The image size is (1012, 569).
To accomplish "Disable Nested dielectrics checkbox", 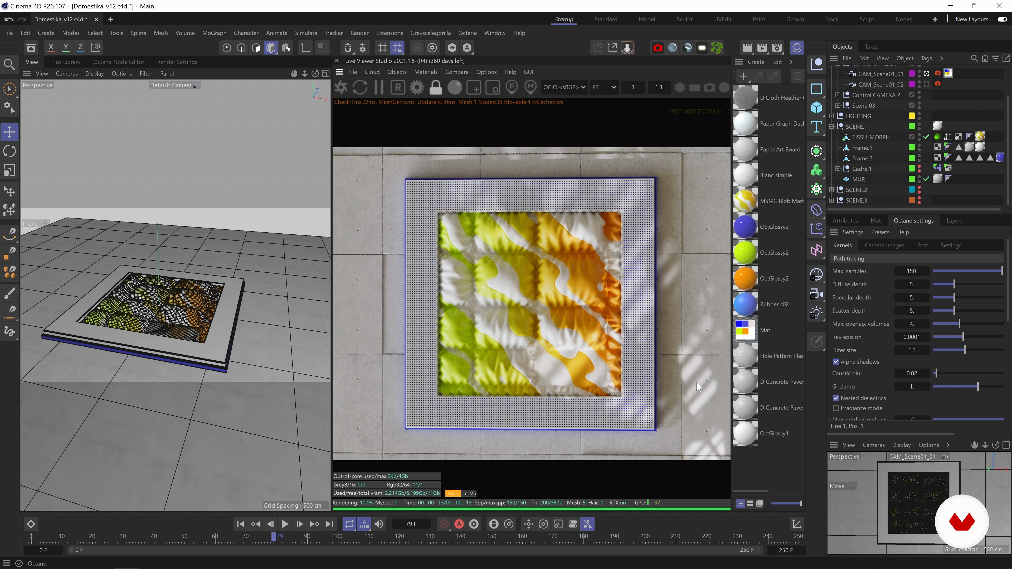I will [x=836, y=398].
